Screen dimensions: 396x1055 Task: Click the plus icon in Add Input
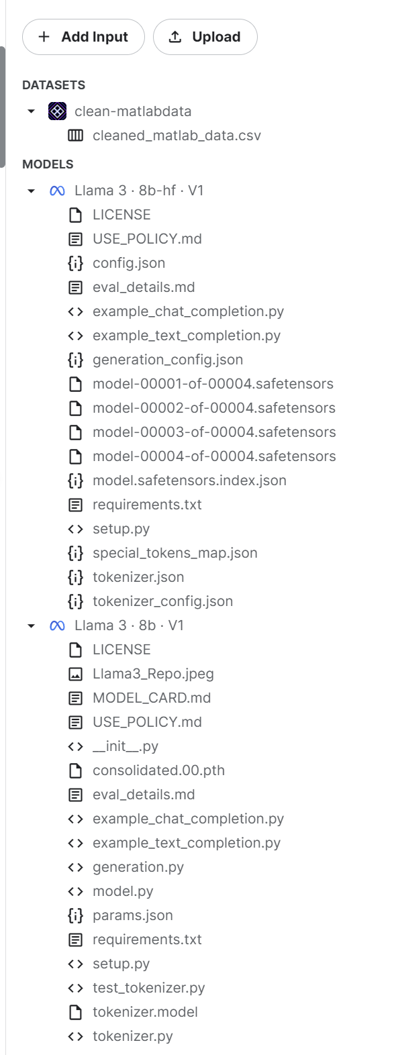click(x=44, y=37)
